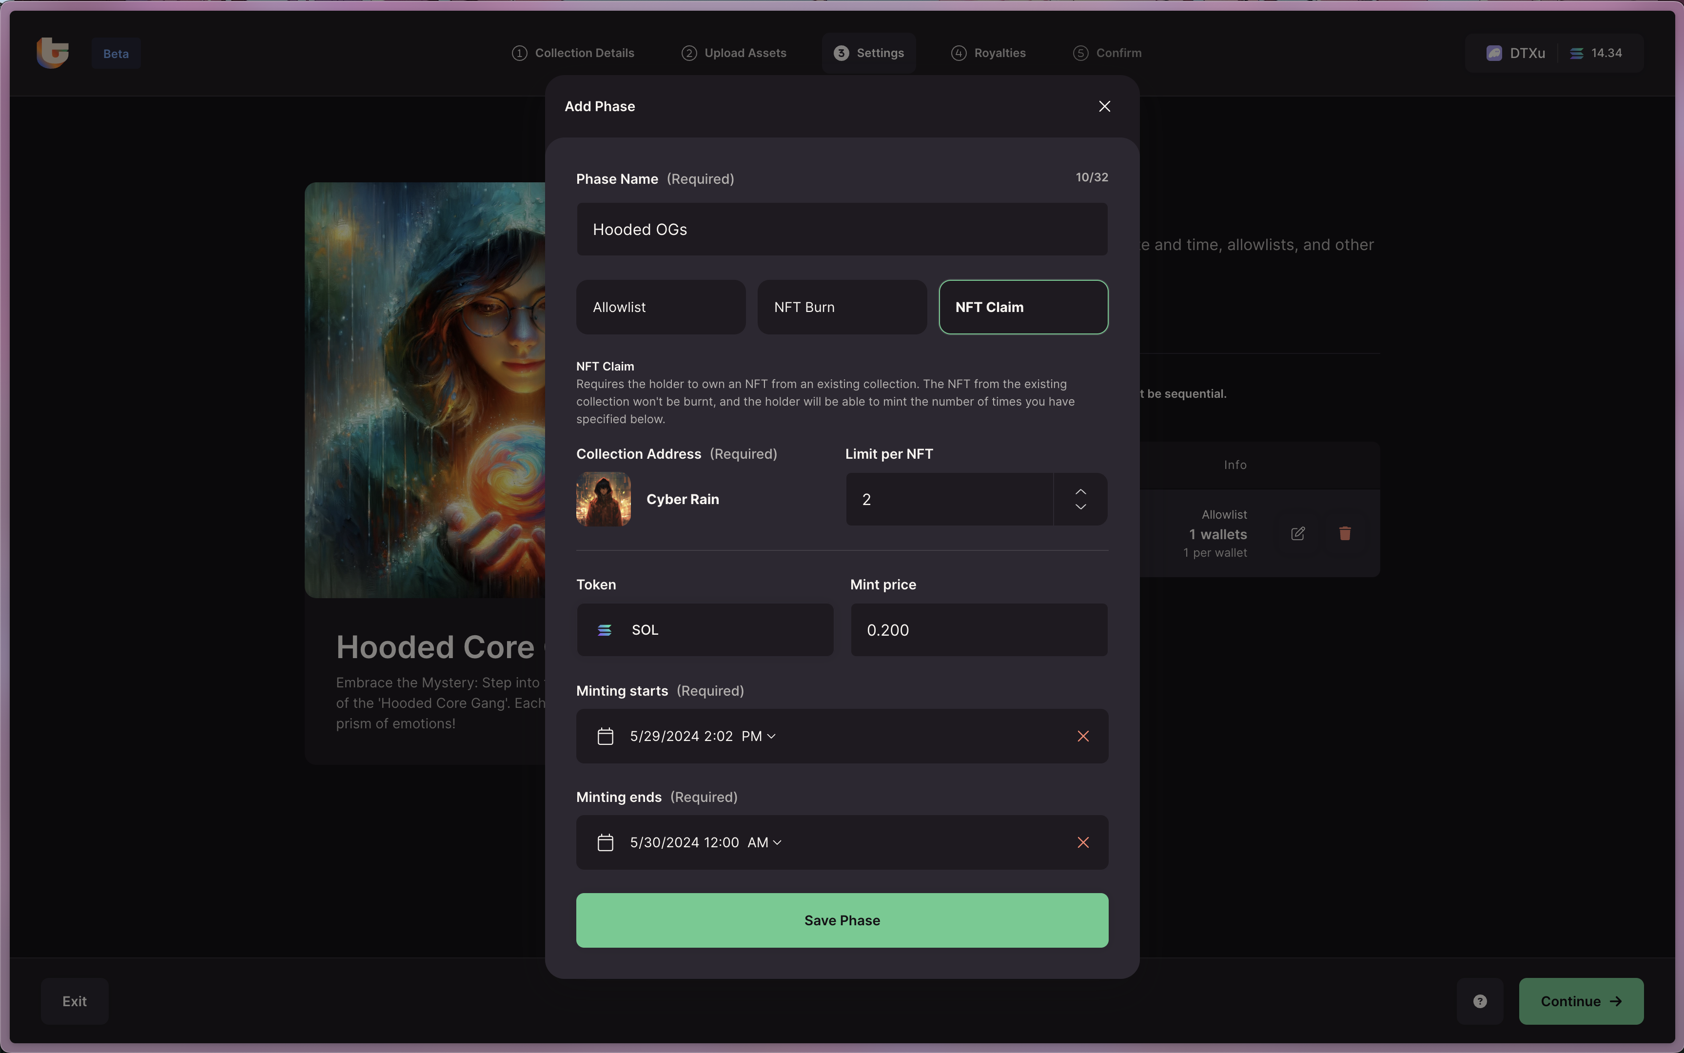Edit the Allowlist phase with pencil icon
Image resolution: width=1684 pixels, height=1053 pixels.
pos(1297,533)
